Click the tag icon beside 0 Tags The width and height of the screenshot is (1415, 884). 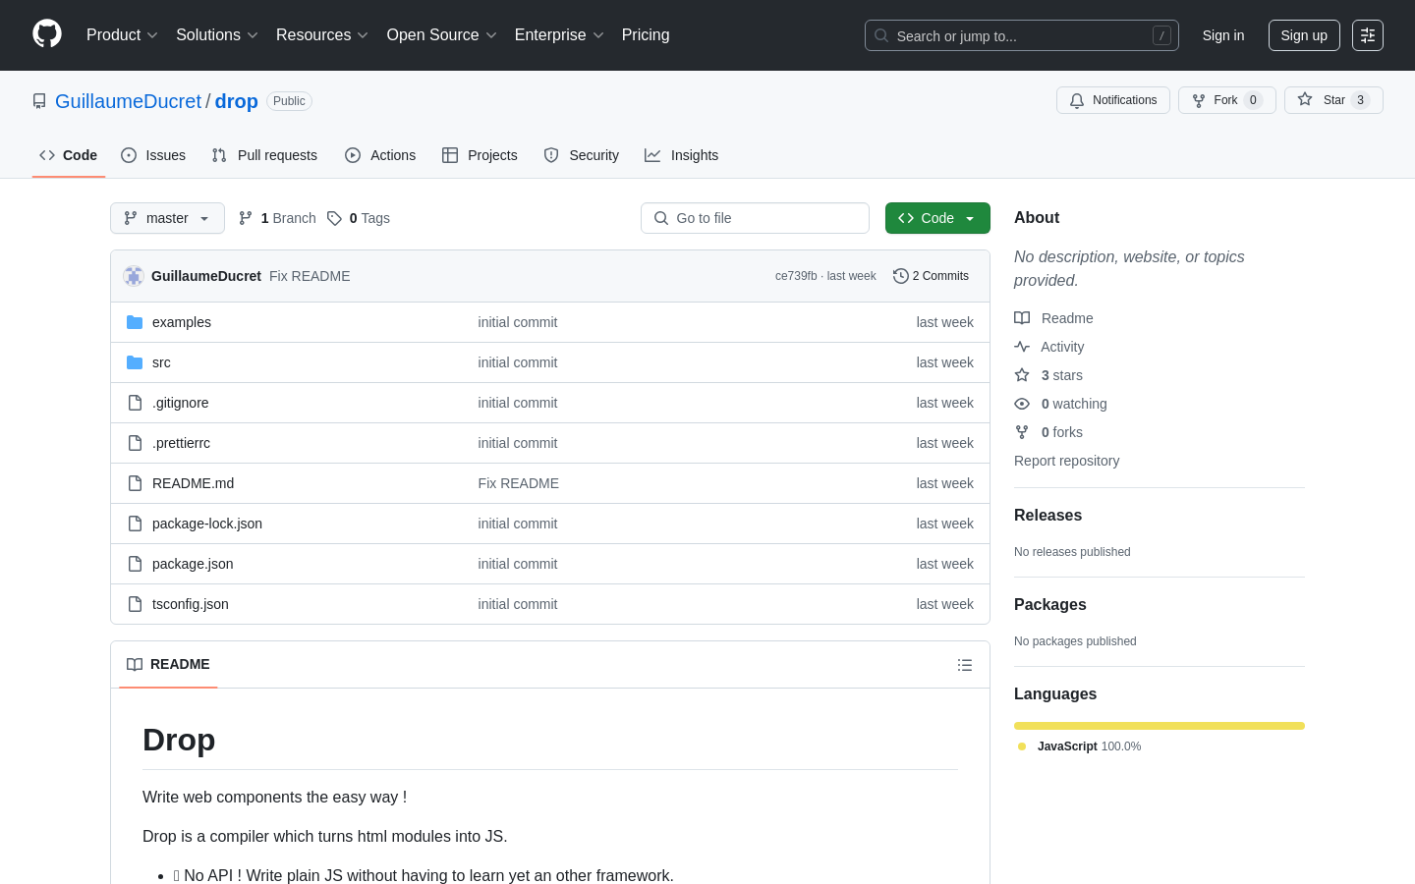tap(334, 218)
